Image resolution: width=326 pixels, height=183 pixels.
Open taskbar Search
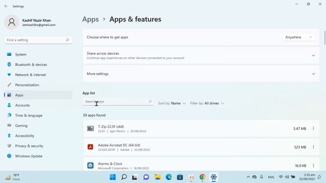(x=124, y=177)
